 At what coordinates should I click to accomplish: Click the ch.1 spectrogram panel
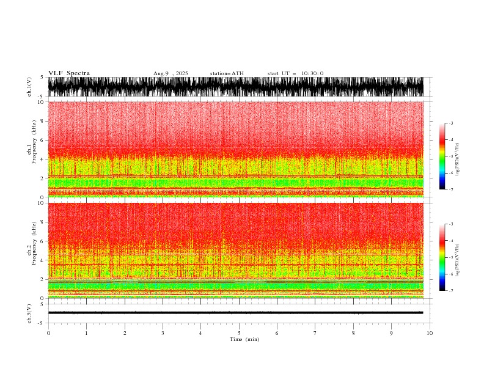pos(236,149)
